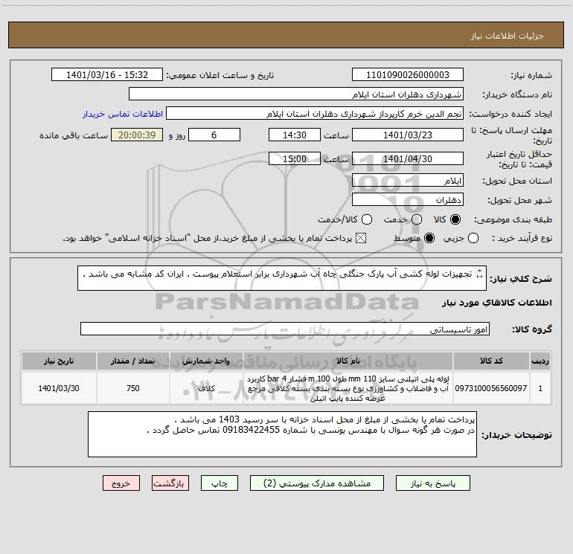The image size is (573, 554).
Task: Click the response deadline date 1401/03/23
Action: click(x=408, y=135)
